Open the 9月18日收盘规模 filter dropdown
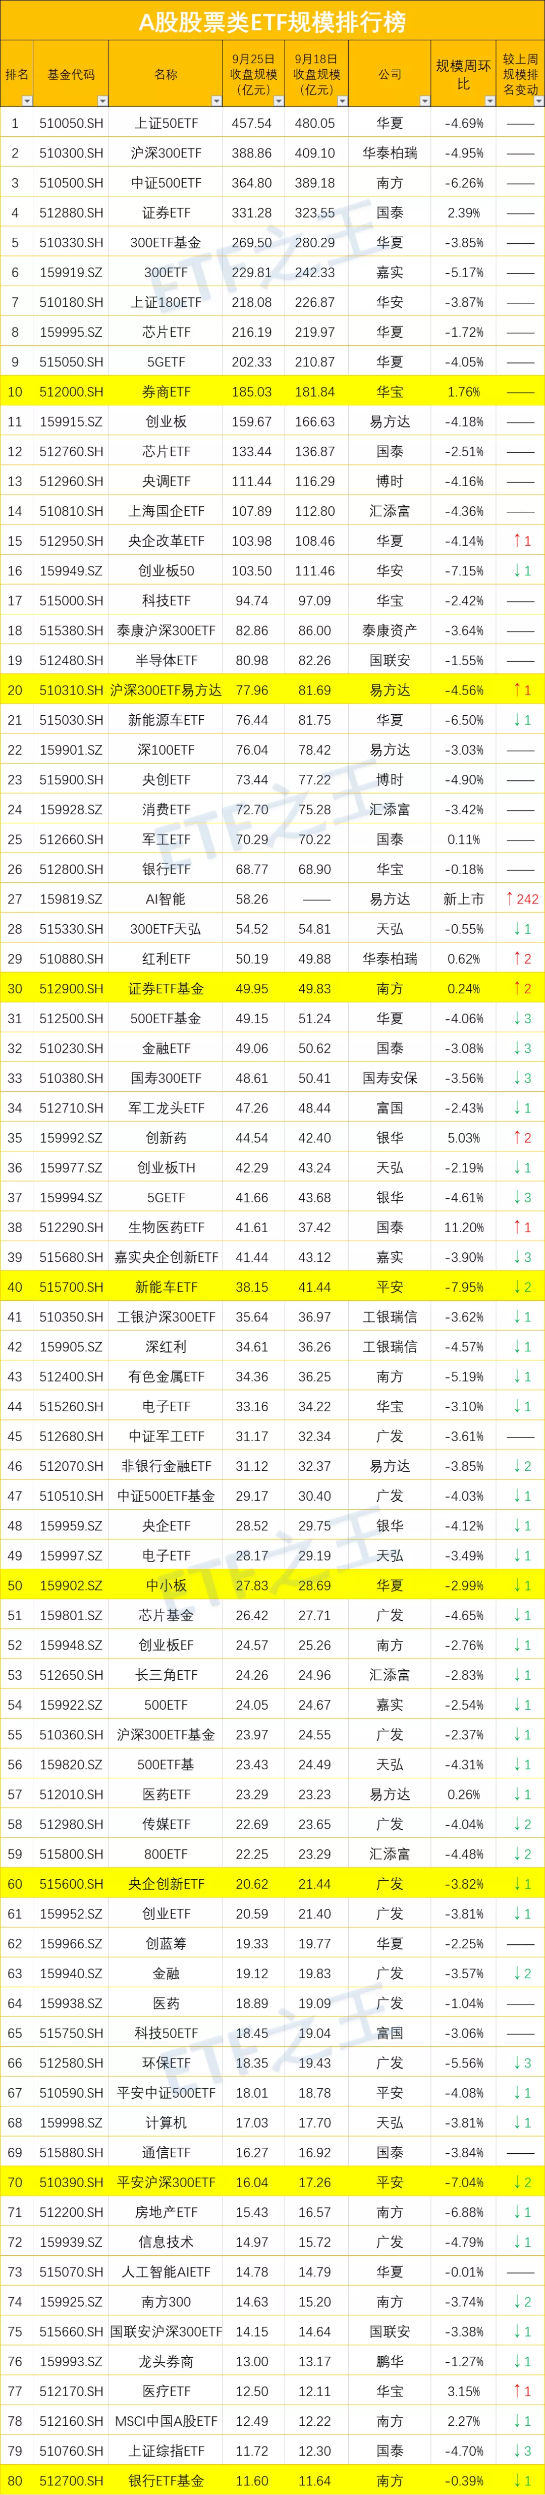 click(342, 101)
